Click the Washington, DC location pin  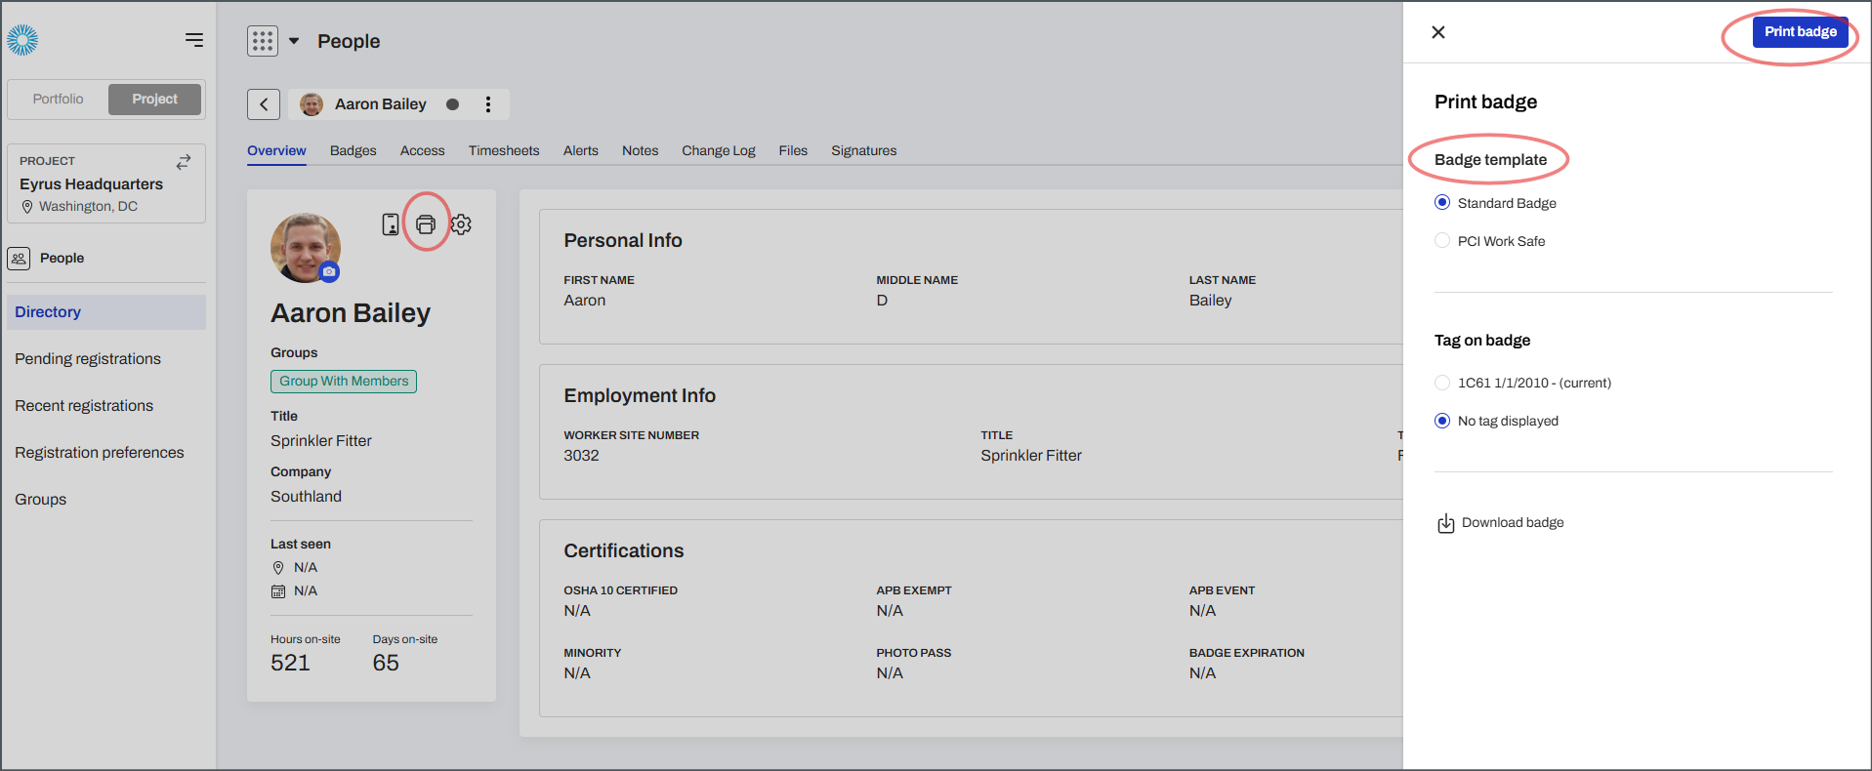point(27,207)
